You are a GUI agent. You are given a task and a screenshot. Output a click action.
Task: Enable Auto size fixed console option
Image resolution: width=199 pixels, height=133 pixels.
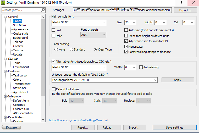126,30
